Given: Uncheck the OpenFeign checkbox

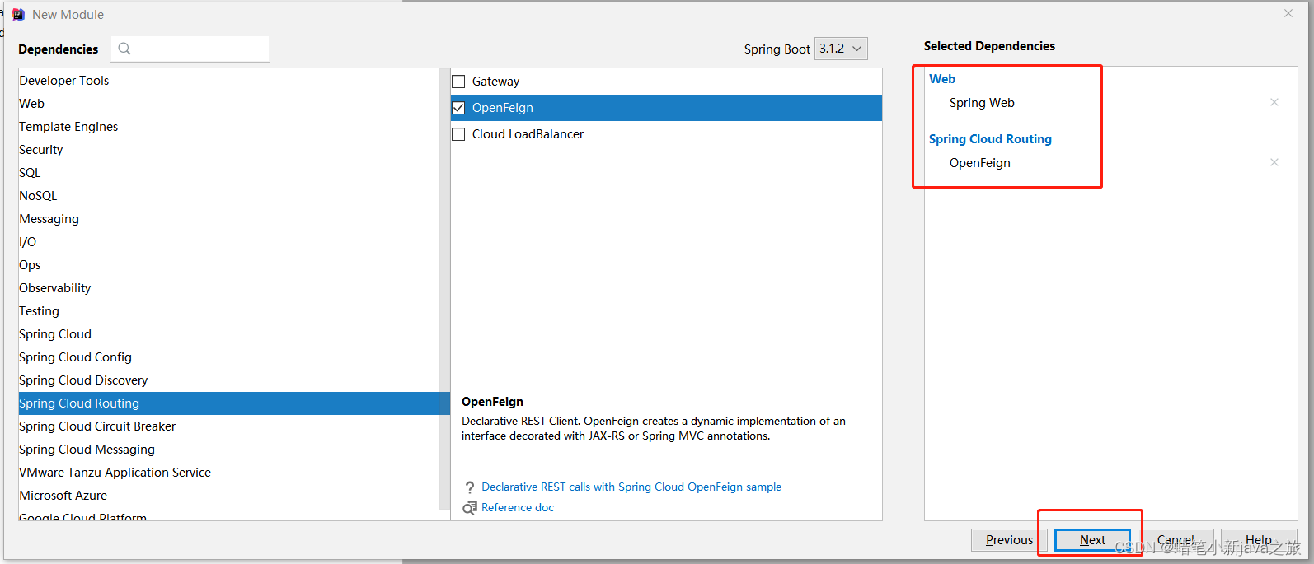Looking at the screenshot, I should 458,108.
